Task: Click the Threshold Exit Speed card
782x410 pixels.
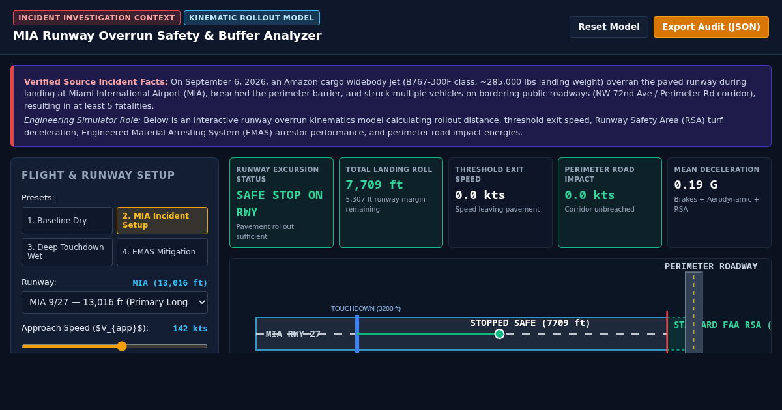Action: coord(500,202)
